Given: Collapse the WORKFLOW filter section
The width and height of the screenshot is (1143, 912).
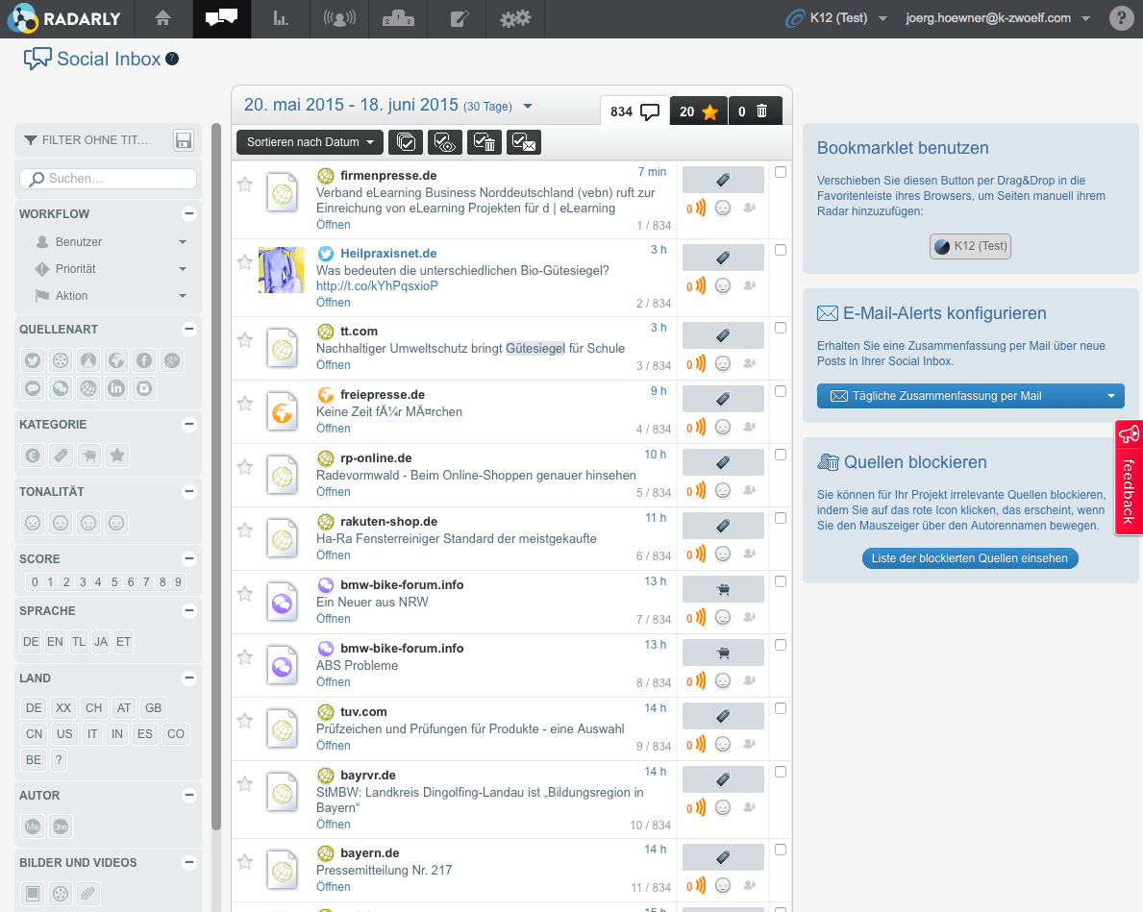Looking at the screenshot, I should click(x=188, y=214).
